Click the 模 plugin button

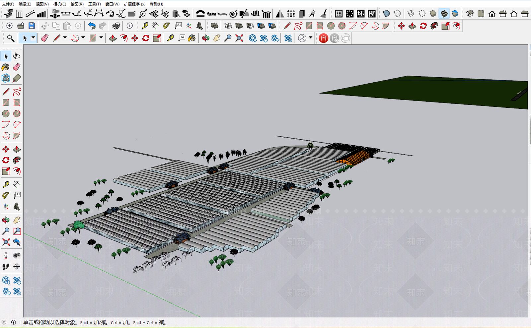[372, 14]
